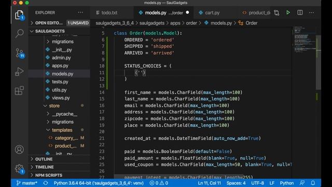Change file encoding UTF-8
The image size is (332, 187).
click(x=257, y=183)
